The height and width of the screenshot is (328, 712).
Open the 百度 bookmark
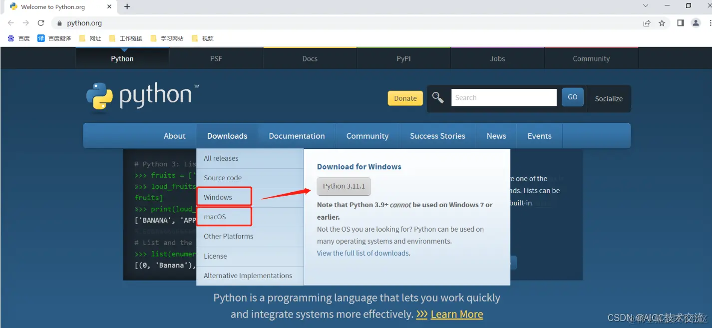(x=19, y=38)
